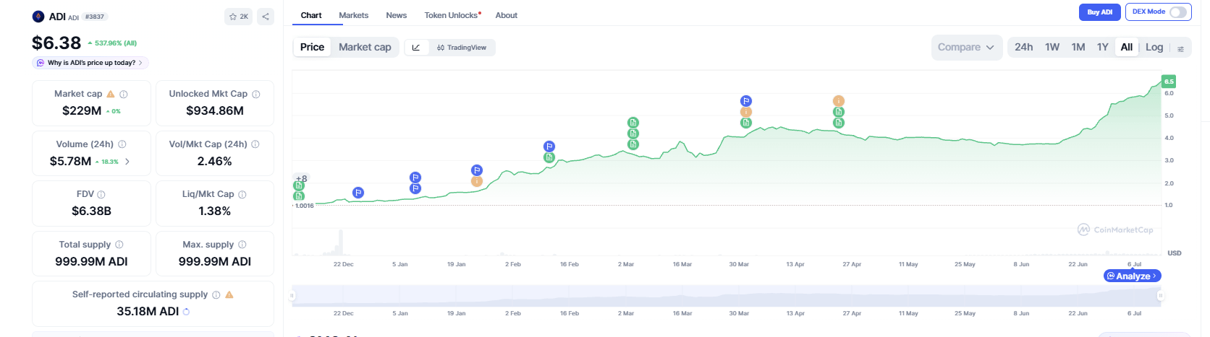Click the mini chart range navigator strip
1210x337 pixels.
pos(726,296)
